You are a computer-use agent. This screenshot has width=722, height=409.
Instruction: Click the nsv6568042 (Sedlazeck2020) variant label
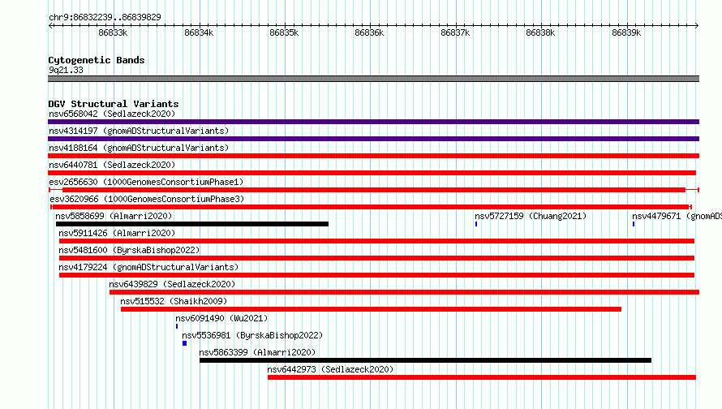click(112, 114)
